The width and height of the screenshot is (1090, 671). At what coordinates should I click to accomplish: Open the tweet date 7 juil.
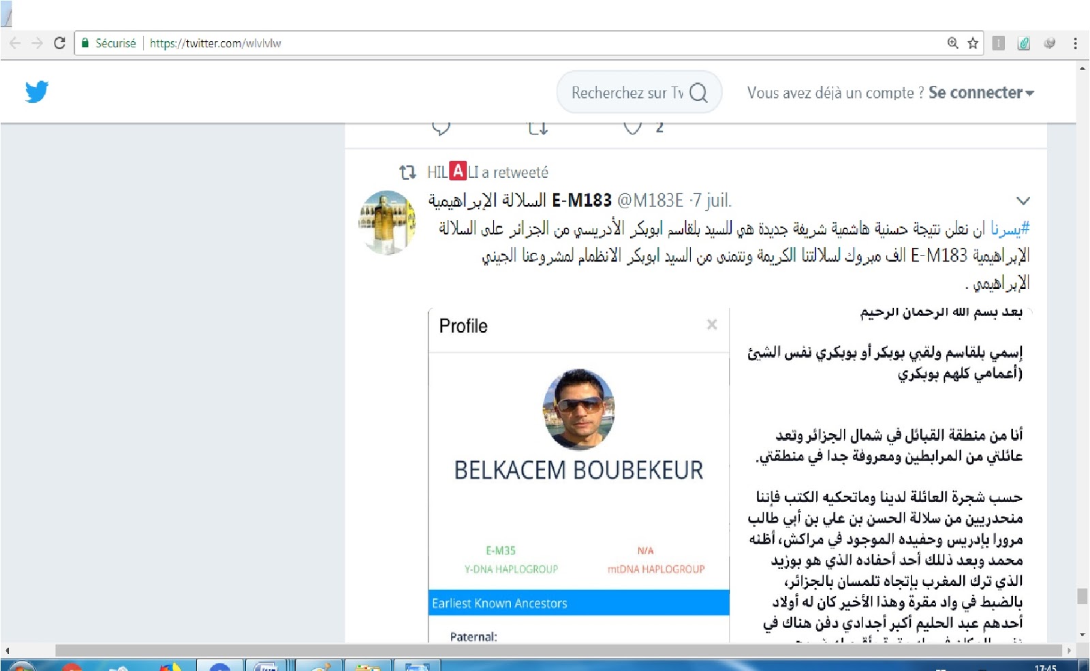click(712, 200)
